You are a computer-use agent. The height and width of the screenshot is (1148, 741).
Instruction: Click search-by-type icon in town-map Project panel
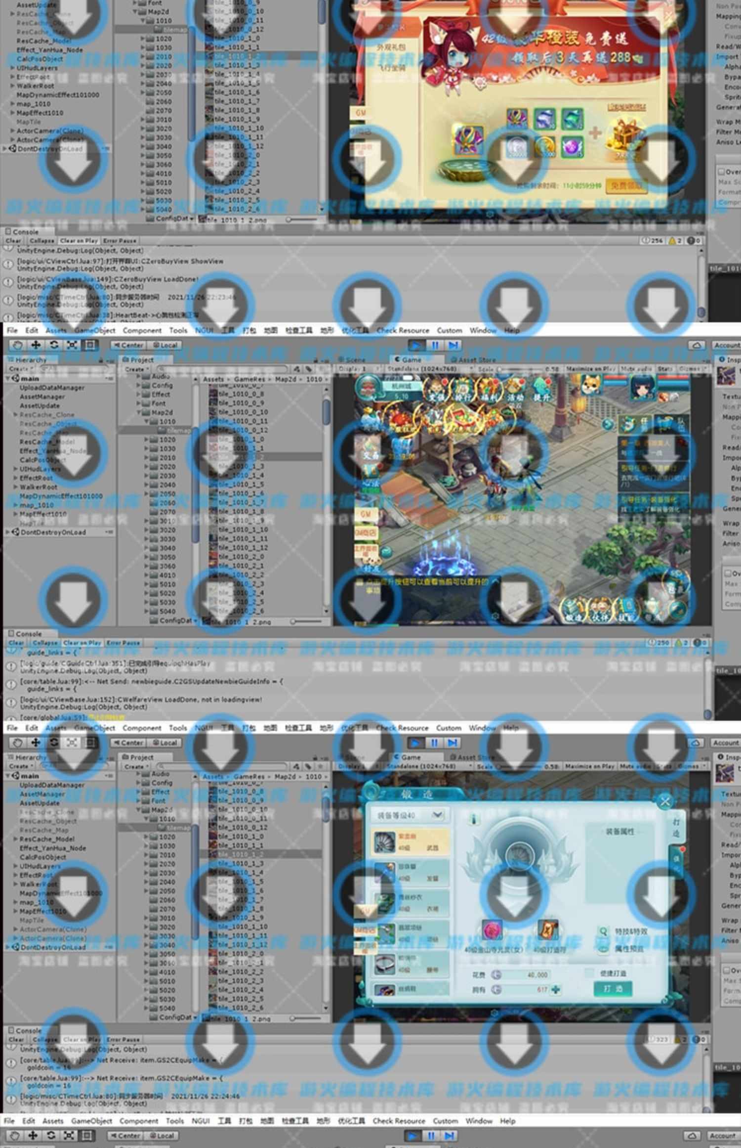[296, 369]
